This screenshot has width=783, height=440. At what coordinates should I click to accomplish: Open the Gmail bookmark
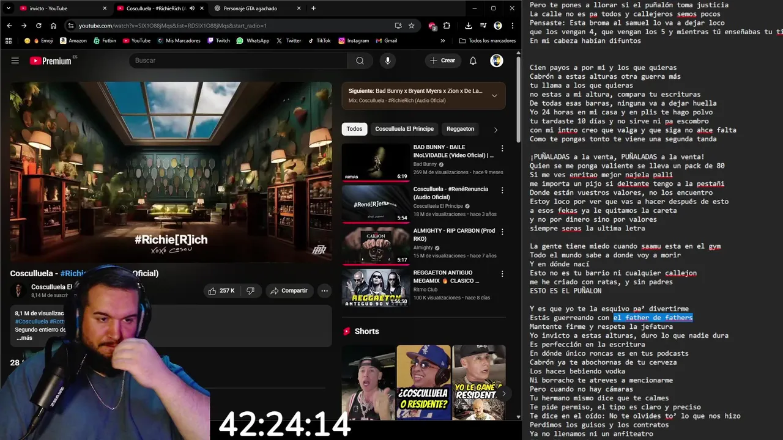coord(385,41)
